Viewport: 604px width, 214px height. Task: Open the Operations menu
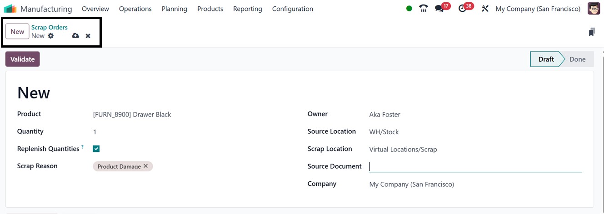pyautogui.click(x=135, y=9)
